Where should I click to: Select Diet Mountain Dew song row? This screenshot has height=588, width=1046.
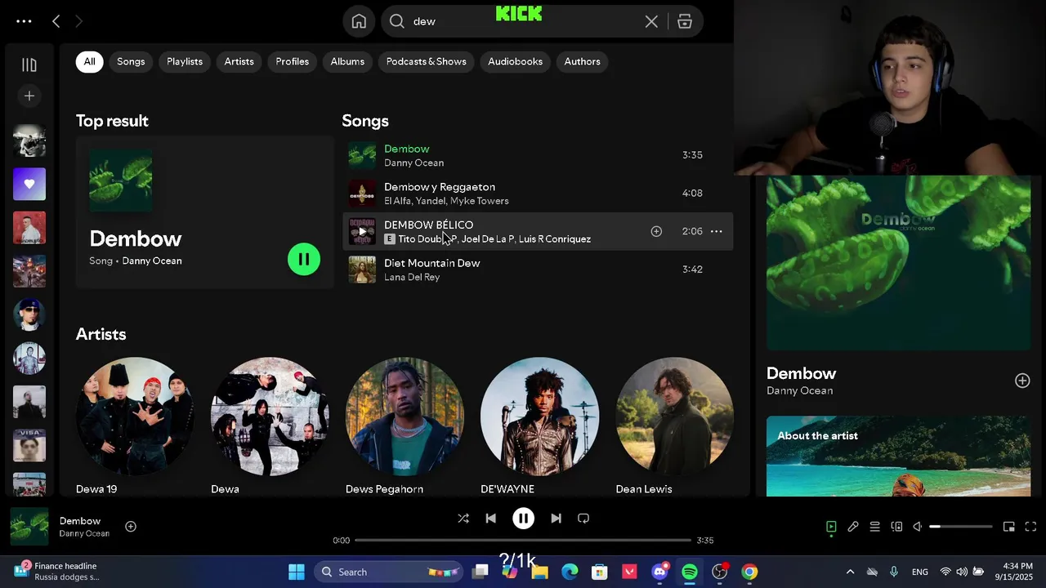coord(538,269)
